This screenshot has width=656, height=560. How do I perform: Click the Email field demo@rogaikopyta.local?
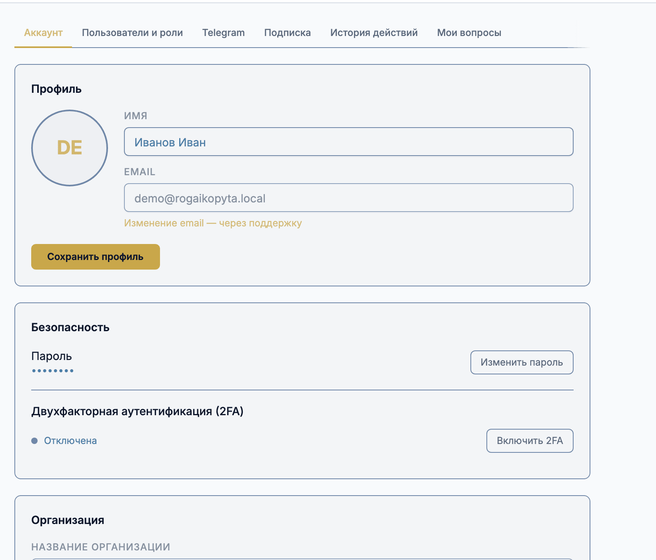(x=348, y=198)
